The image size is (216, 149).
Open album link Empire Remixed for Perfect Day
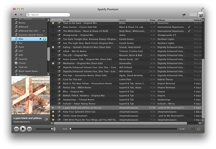pos(166,88)
